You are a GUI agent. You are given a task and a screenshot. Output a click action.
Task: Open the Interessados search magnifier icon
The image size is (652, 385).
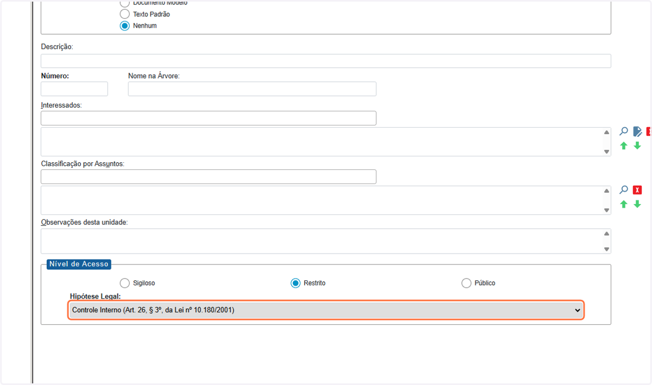point(624,131)
